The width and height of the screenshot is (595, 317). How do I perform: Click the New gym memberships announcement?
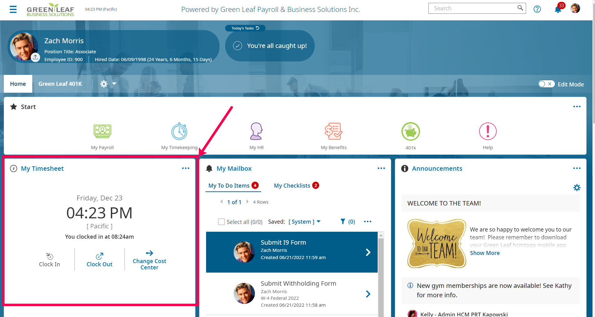click(490, 290)
